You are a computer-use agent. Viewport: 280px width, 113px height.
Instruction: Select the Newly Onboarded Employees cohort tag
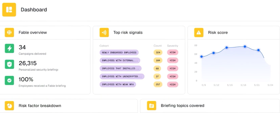click(x=119, y=52)
